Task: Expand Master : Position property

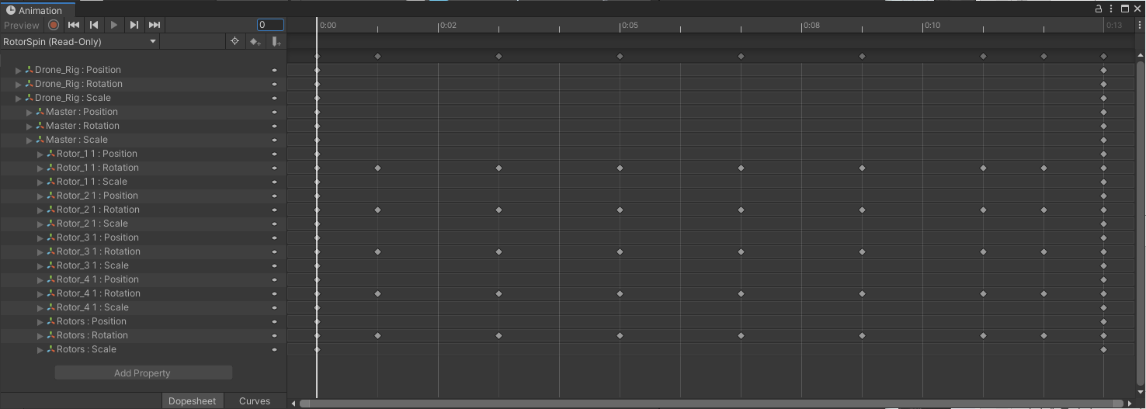Action: (x=30, y=112)
